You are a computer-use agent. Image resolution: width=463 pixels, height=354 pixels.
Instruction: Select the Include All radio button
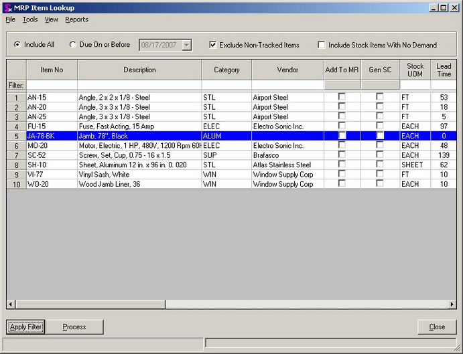tap(17, 45)
